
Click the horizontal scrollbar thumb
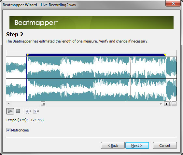click(43, 104)
